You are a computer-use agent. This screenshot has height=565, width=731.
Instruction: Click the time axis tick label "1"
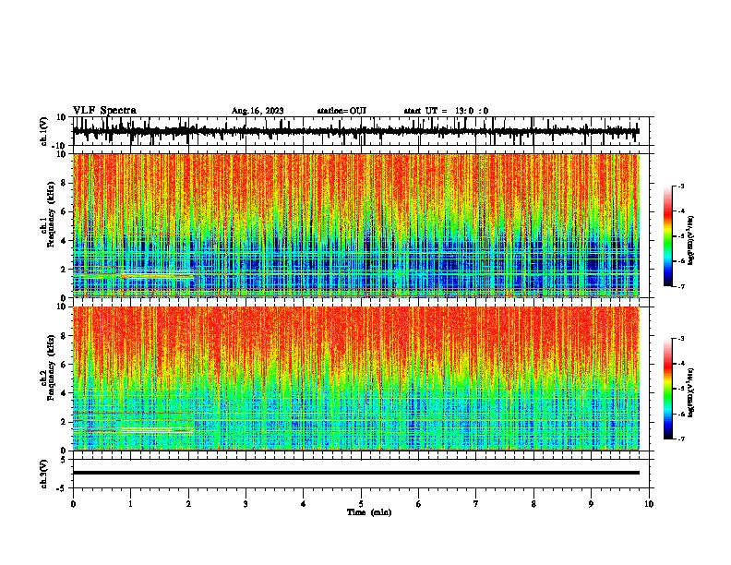tap(130, 504)
